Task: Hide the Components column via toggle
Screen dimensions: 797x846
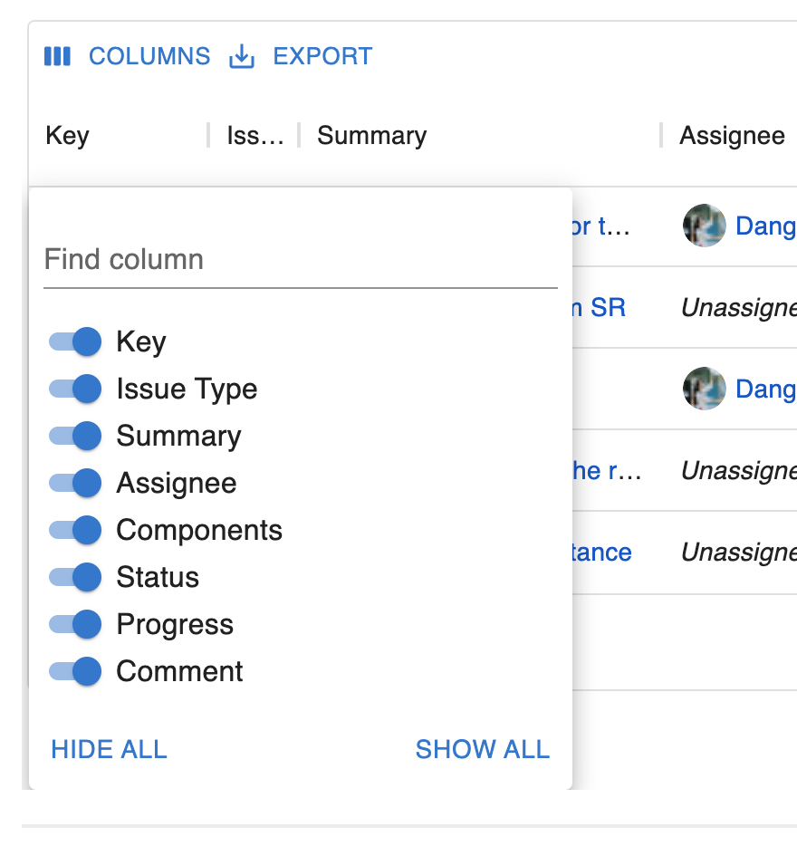Action: [75, 530]
